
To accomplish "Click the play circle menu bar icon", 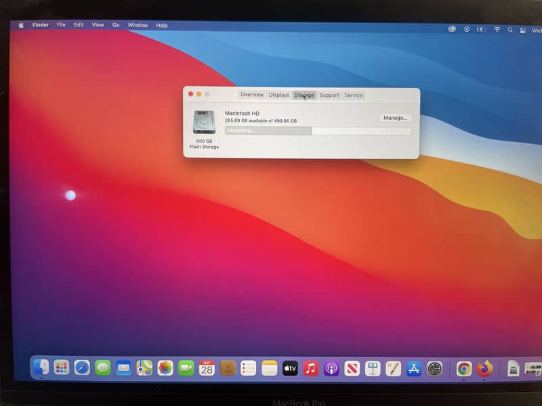I will pos(467,29).
